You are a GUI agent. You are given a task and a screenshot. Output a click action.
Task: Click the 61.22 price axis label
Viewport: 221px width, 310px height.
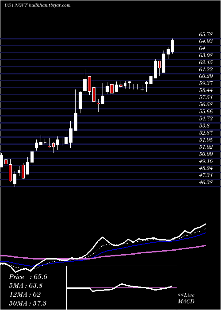(x=206, y=70)
